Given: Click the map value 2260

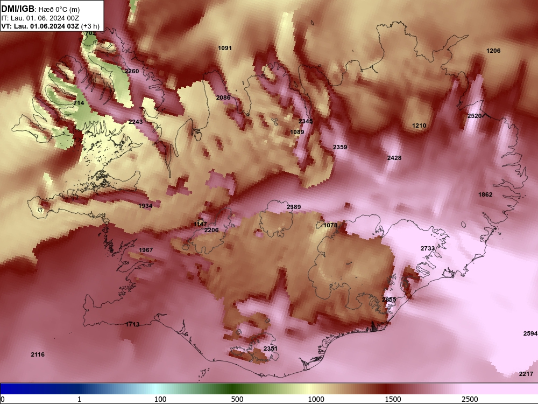Looking at the screenshot, I should point(132,71).
